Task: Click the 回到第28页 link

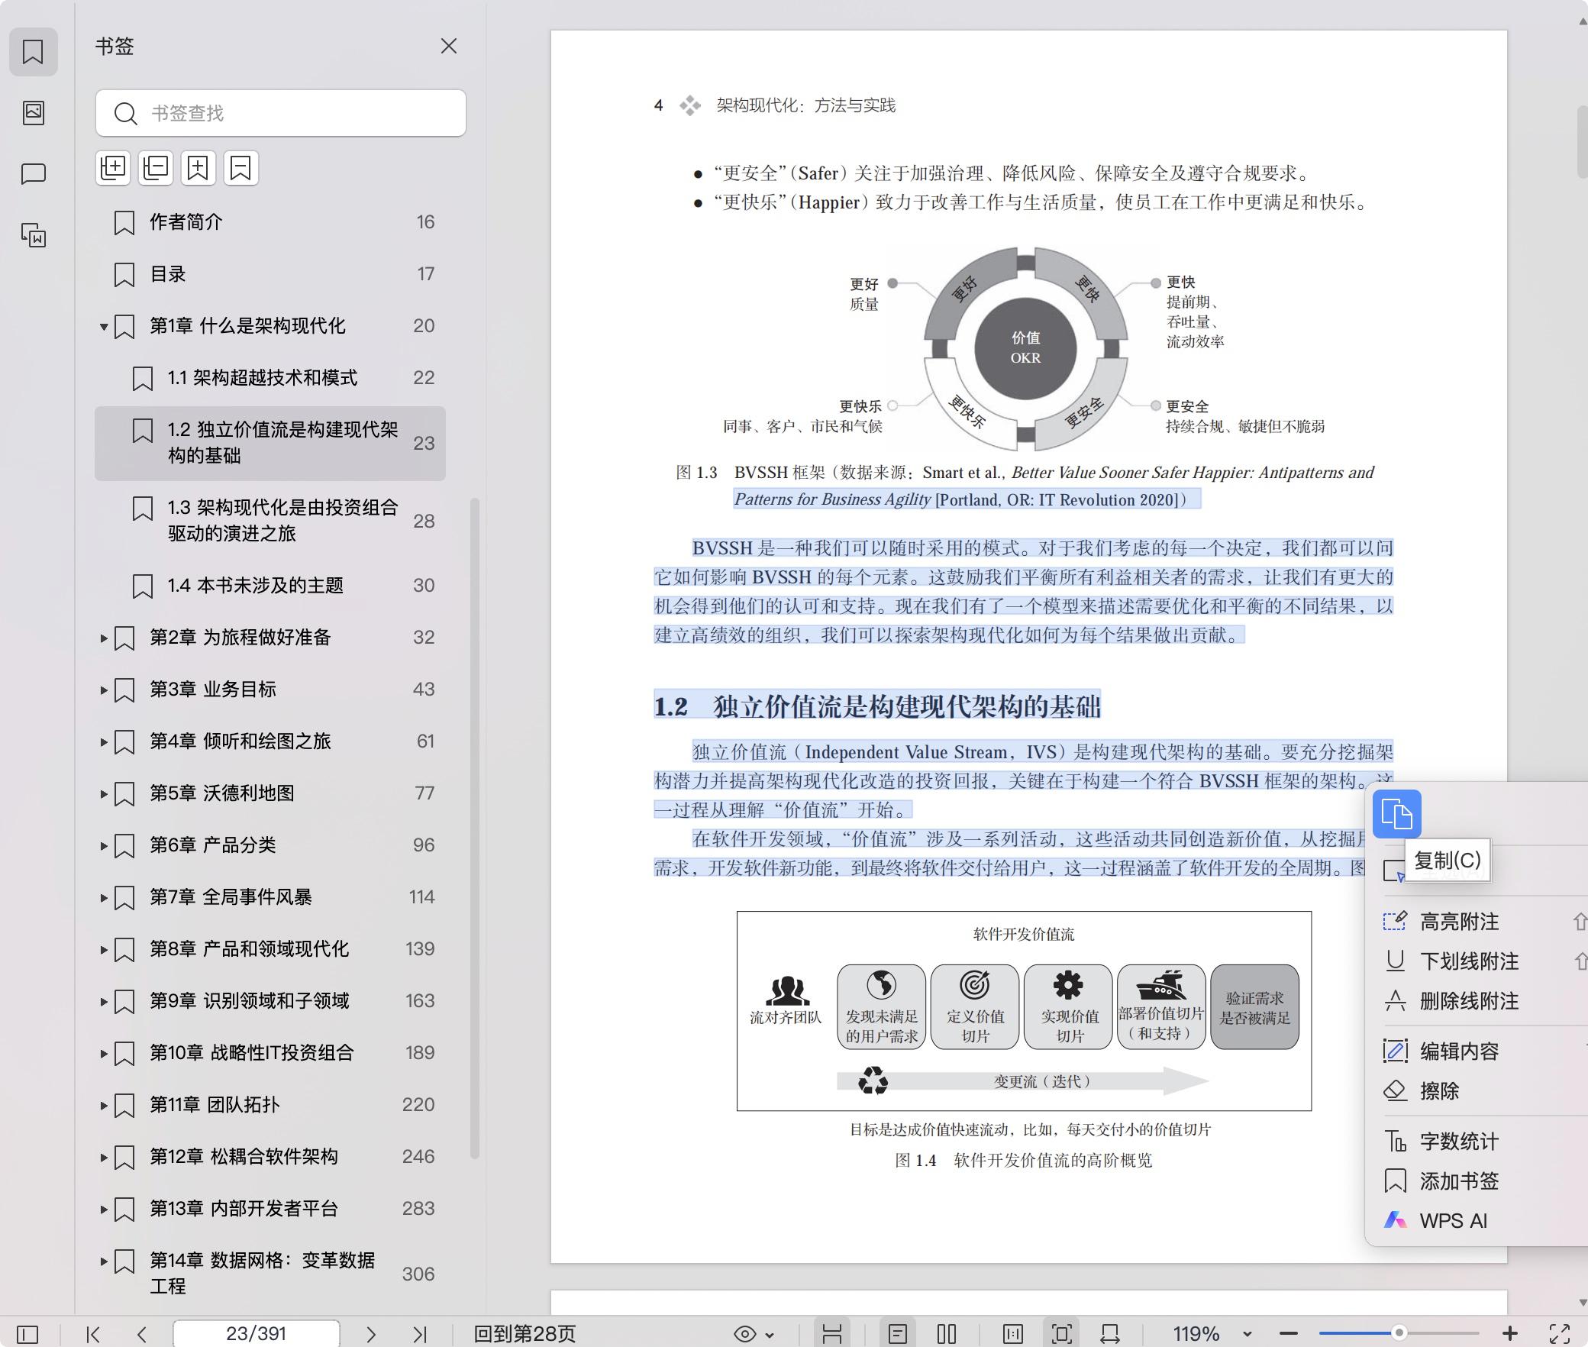Action: click(524, 1334)
